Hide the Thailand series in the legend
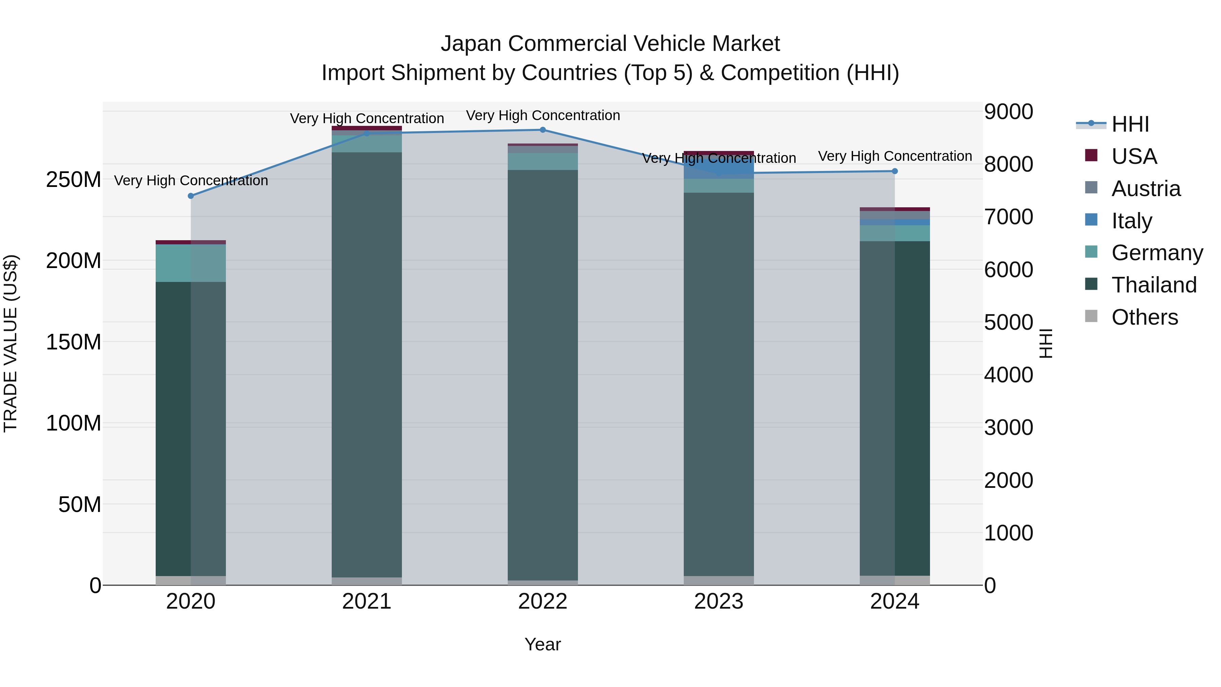The height and width of the screenshot is (687, 1221). pos(1154,285)
